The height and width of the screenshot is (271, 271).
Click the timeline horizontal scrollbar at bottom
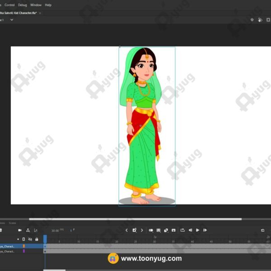(x=55, y=270)
